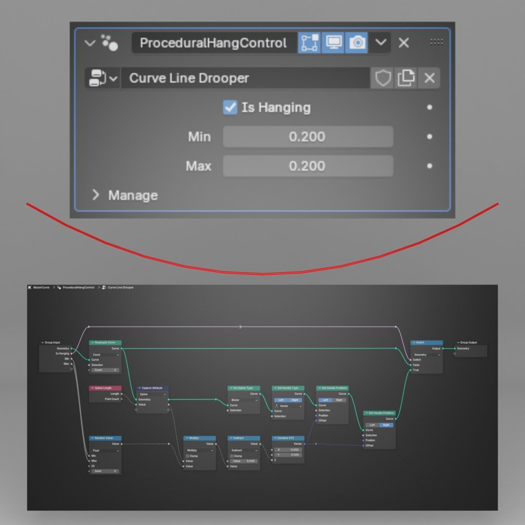Click the Max value slider showing 0.200
The width and height of the screenshot is (525, 525).
coord(308,166)
